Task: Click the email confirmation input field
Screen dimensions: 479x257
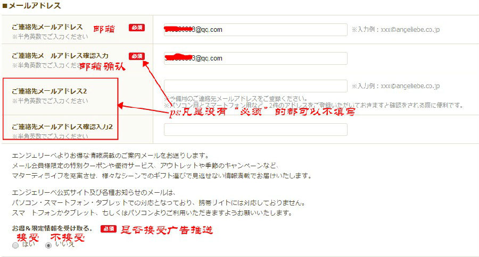Action: tap(255, 58)
